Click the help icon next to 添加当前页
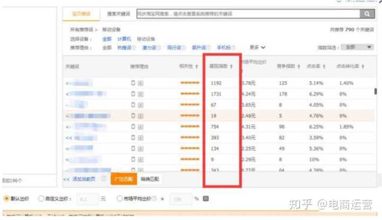The width and height of the screenshot is (382, 220). click(x=104, y=179)
